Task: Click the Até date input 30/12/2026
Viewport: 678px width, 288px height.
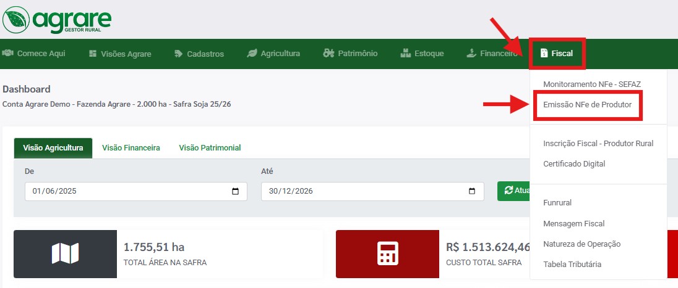Action: point(372,191)
